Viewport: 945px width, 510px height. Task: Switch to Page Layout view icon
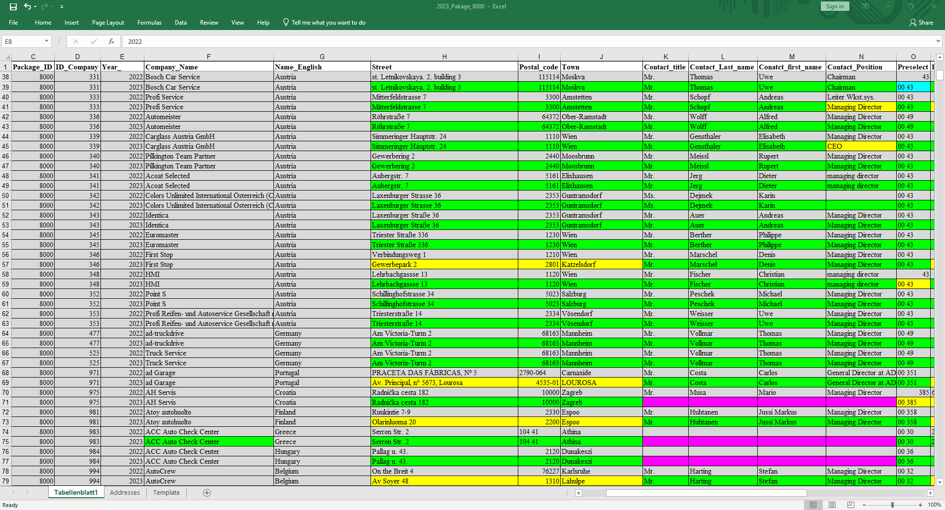(x=832, y=505)
